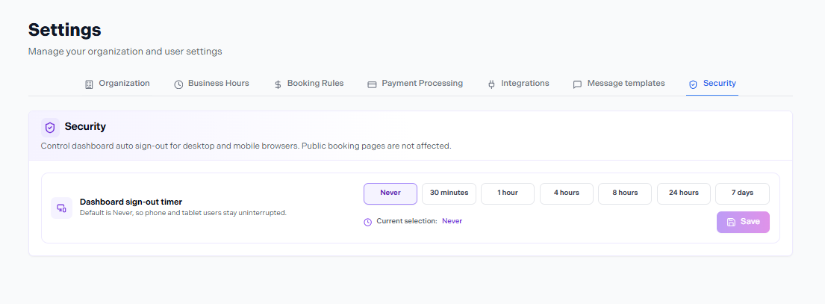Save the sign-out timer setting
This screenshot has width=825, height=304.
743,222
